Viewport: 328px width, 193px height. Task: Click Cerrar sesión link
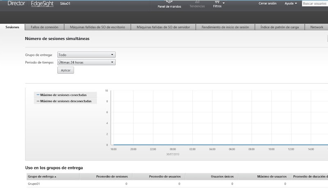pyautogui.click(x=267, y=3)
